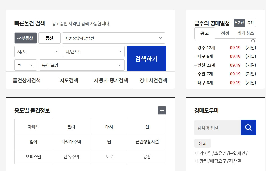Open the 동/도로명 dropdown
266x171 pixels.
[x=82, y=65]
